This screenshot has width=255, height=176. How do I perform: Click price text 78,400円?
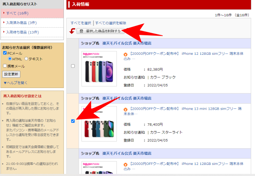point(155,125)
